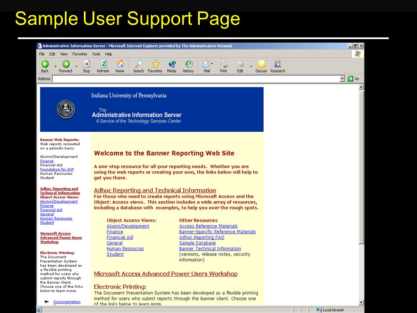Open Financial Aid link in main content list
Viewport: 417px width, 313px height.
[120, 237]
